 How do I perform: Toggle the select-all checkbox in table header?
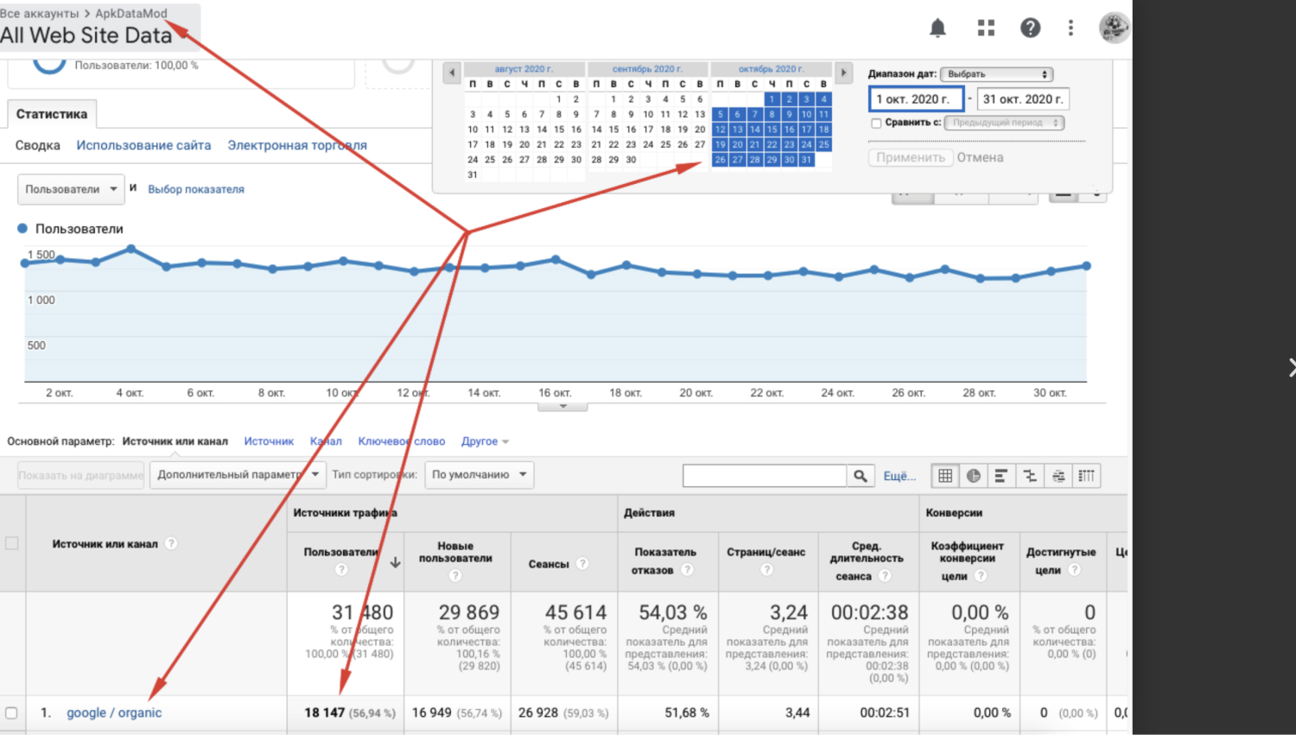tap(11, 543)
